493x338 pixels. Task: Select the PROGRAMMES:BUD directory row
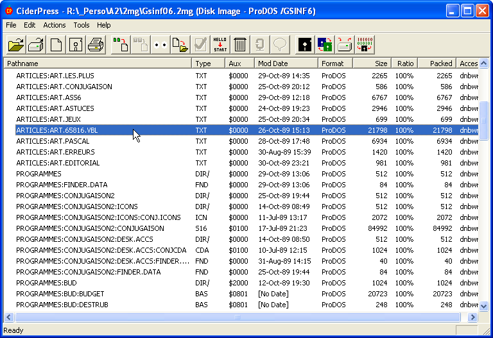tap(246, 283)
